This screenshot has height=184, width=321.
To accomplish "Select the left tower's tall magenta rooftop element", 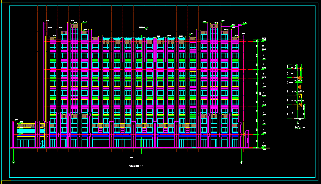I will tap(46, 26).
